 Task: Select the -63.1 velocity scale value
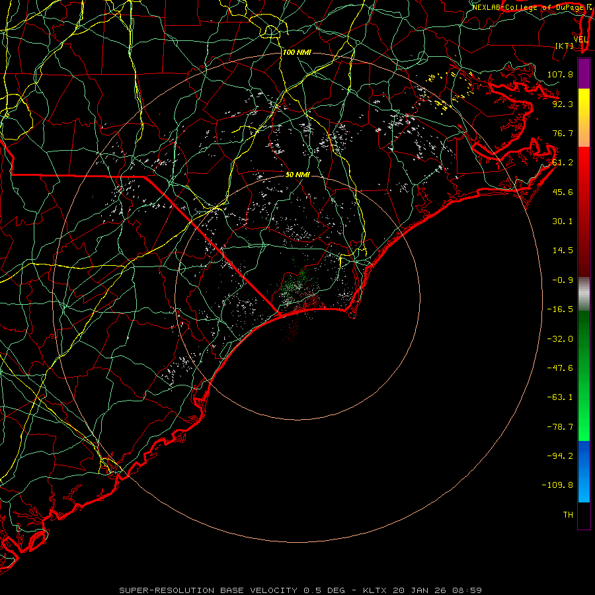pyautogui.click(x=560, y=397)
